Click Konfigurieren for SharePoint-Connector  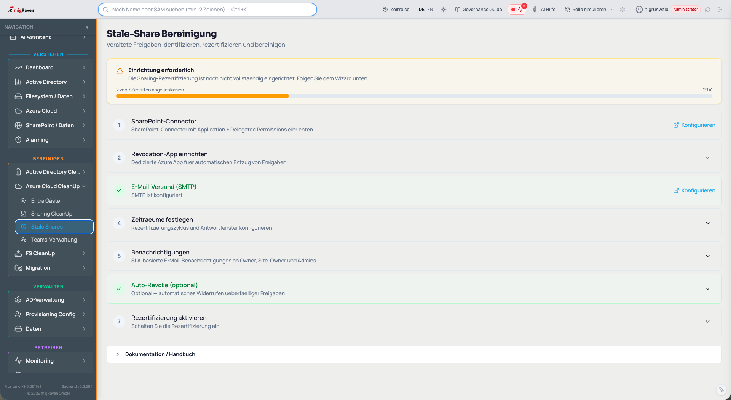(x=694, y=125)
